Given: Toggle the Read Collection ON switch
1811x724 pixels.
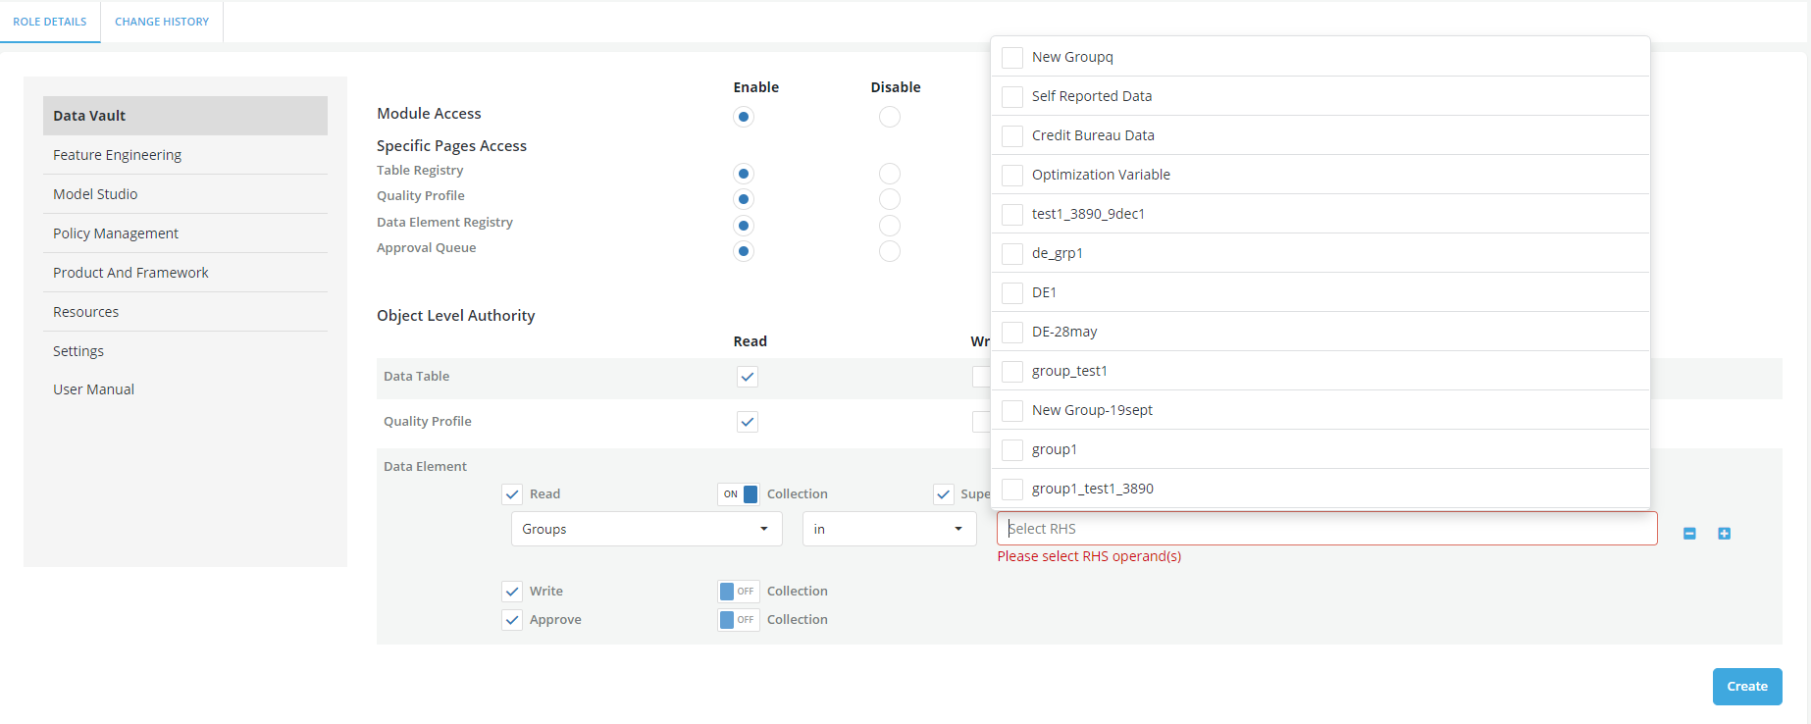Looking at the screenshot, I should point(738,494).
